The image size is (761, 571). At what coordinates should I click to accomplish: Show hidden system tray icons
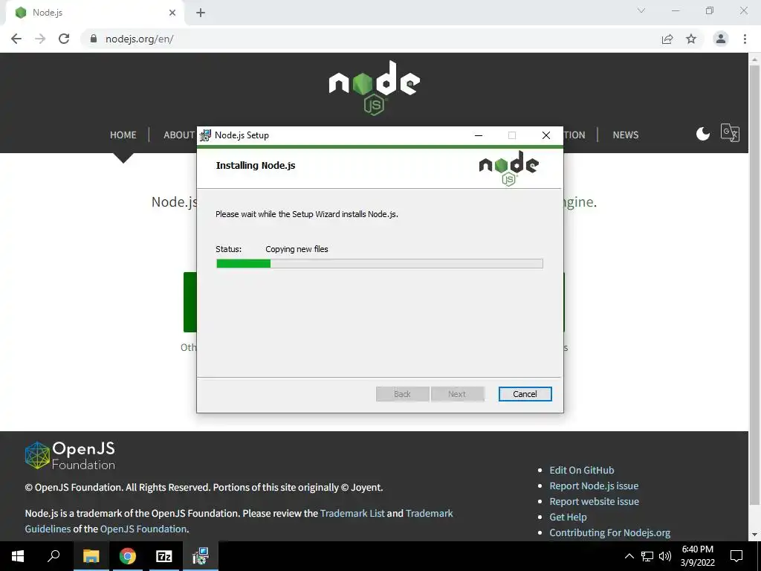point(629,556)
